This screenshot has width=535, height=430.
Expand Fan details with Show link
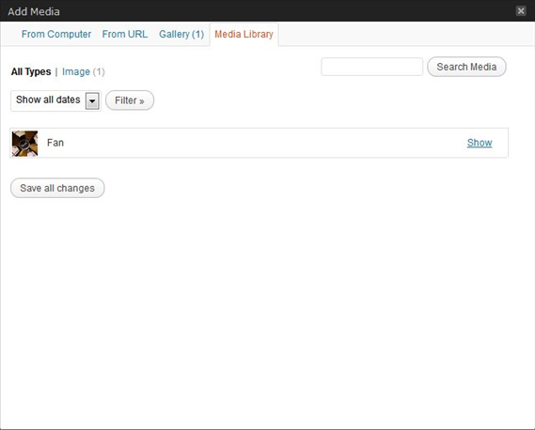[x=480, y=143]
